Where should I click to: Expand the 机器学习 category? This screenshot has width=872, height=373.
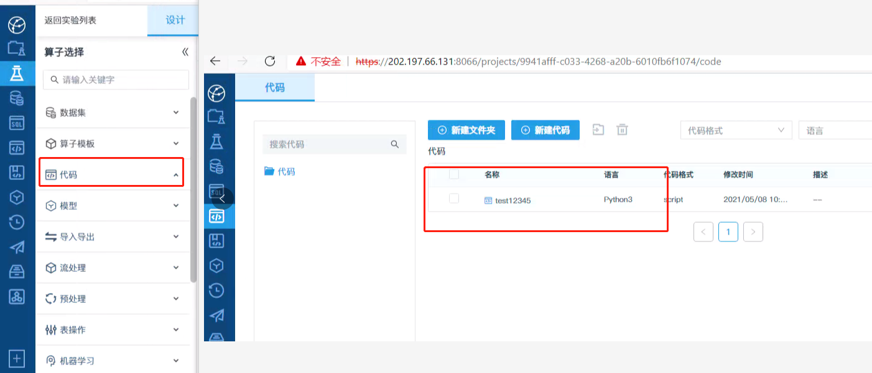[x=112, y=361]
